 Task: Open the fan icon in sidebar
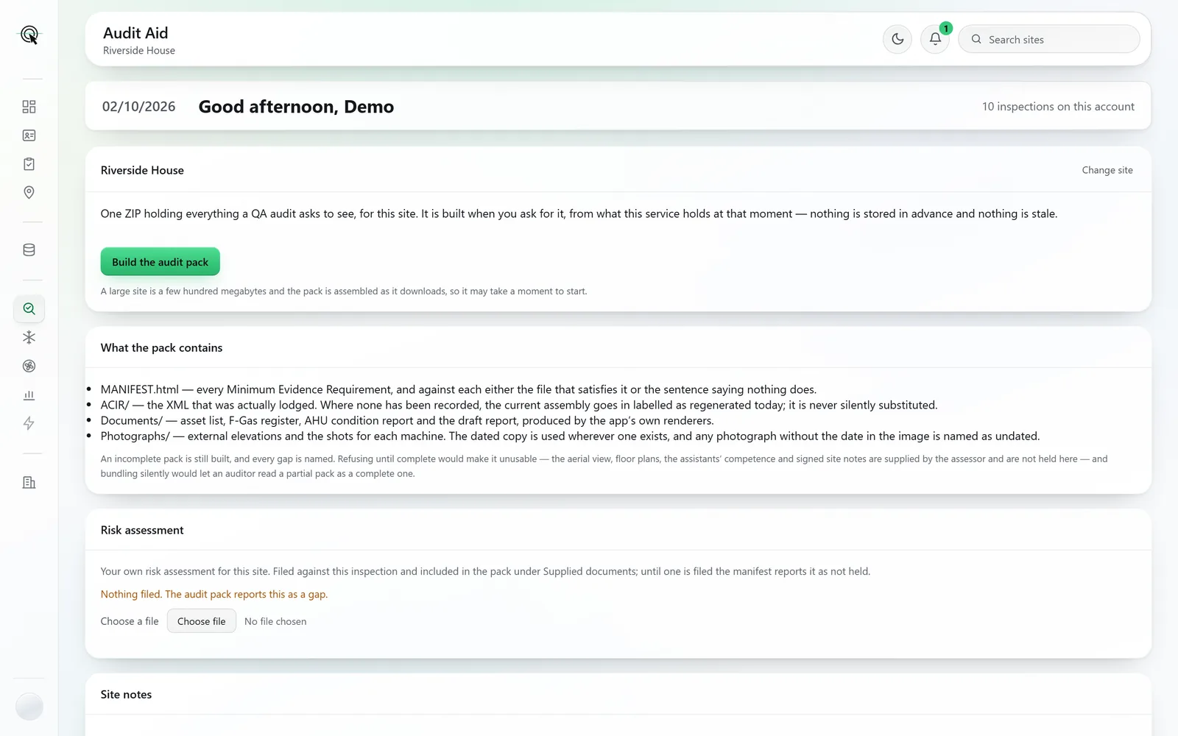29,366
